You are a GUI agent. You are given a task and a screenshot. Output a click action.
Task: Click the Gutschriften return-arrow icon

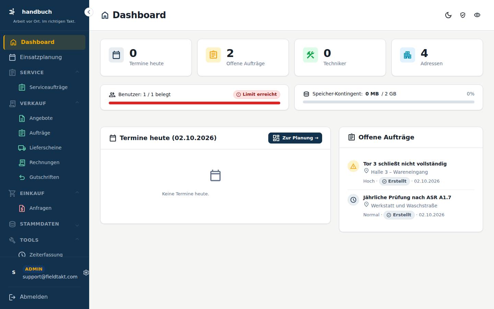[22, 177]
